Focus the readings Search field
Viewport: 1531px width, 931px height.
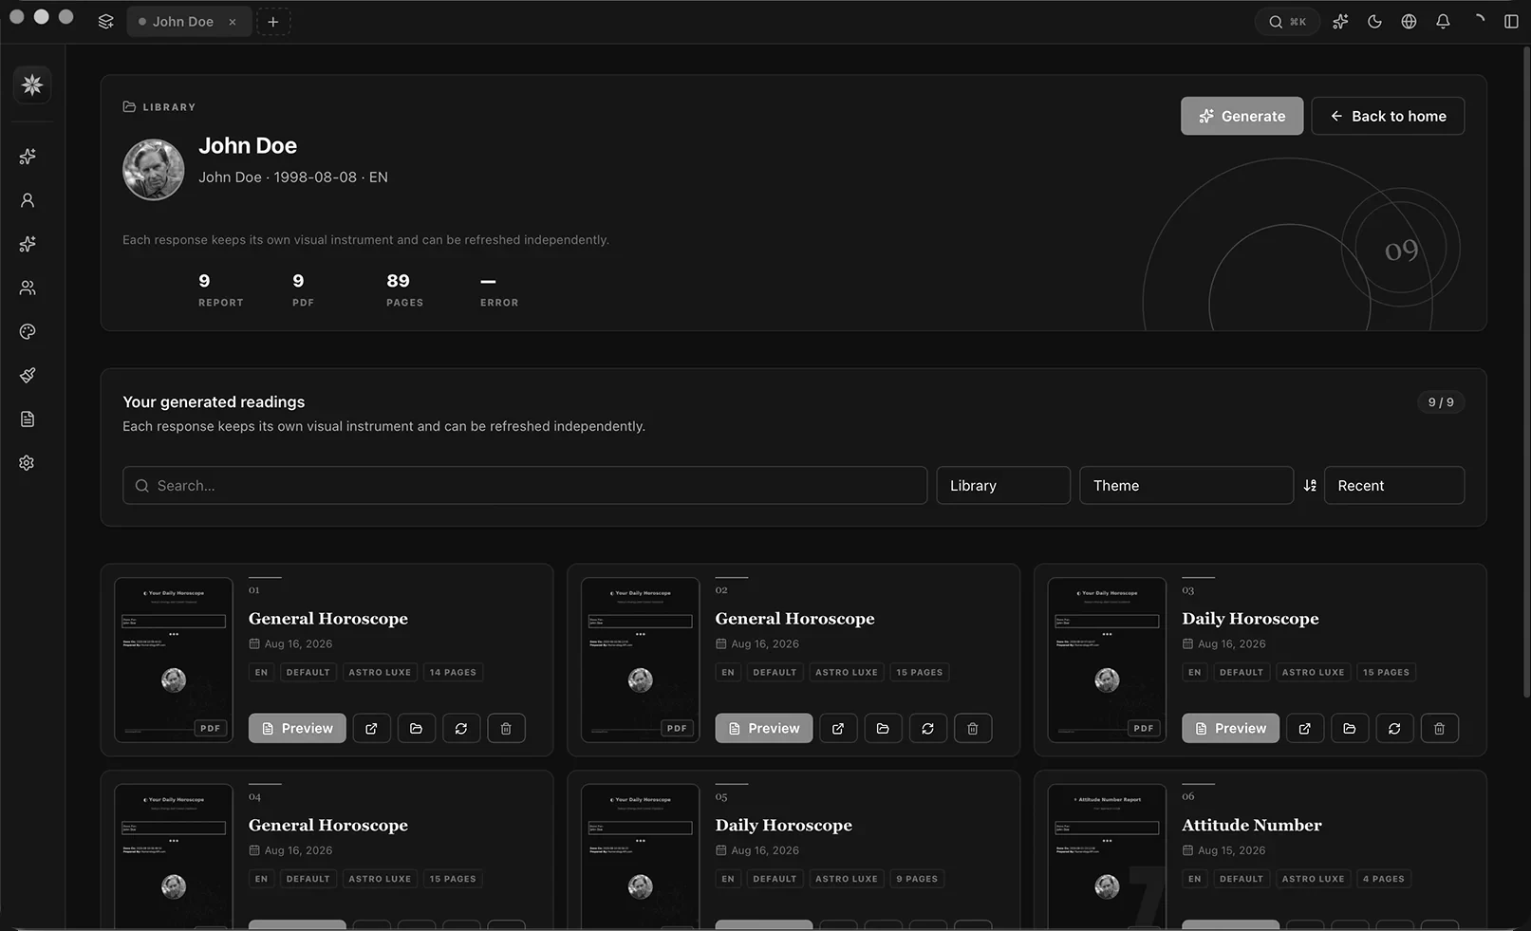tap(525, 485)
